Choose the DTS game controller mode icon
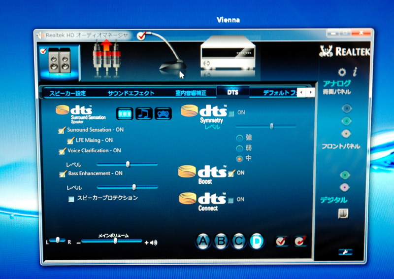Viewport: 394px width, 279px height. 163,114
